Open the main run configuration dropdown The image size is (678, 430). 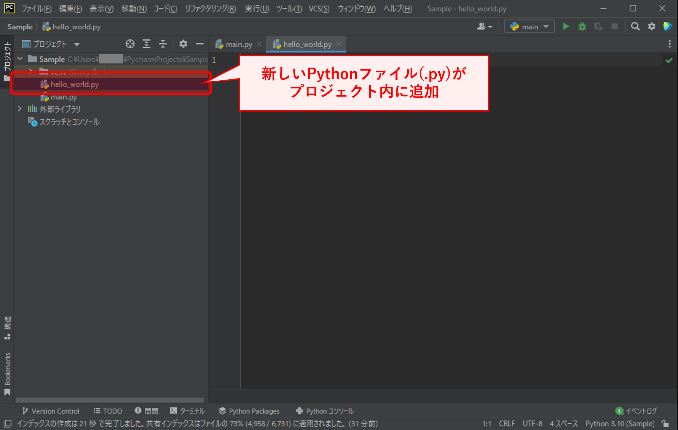pyautogui.click(x=529, y=27)
